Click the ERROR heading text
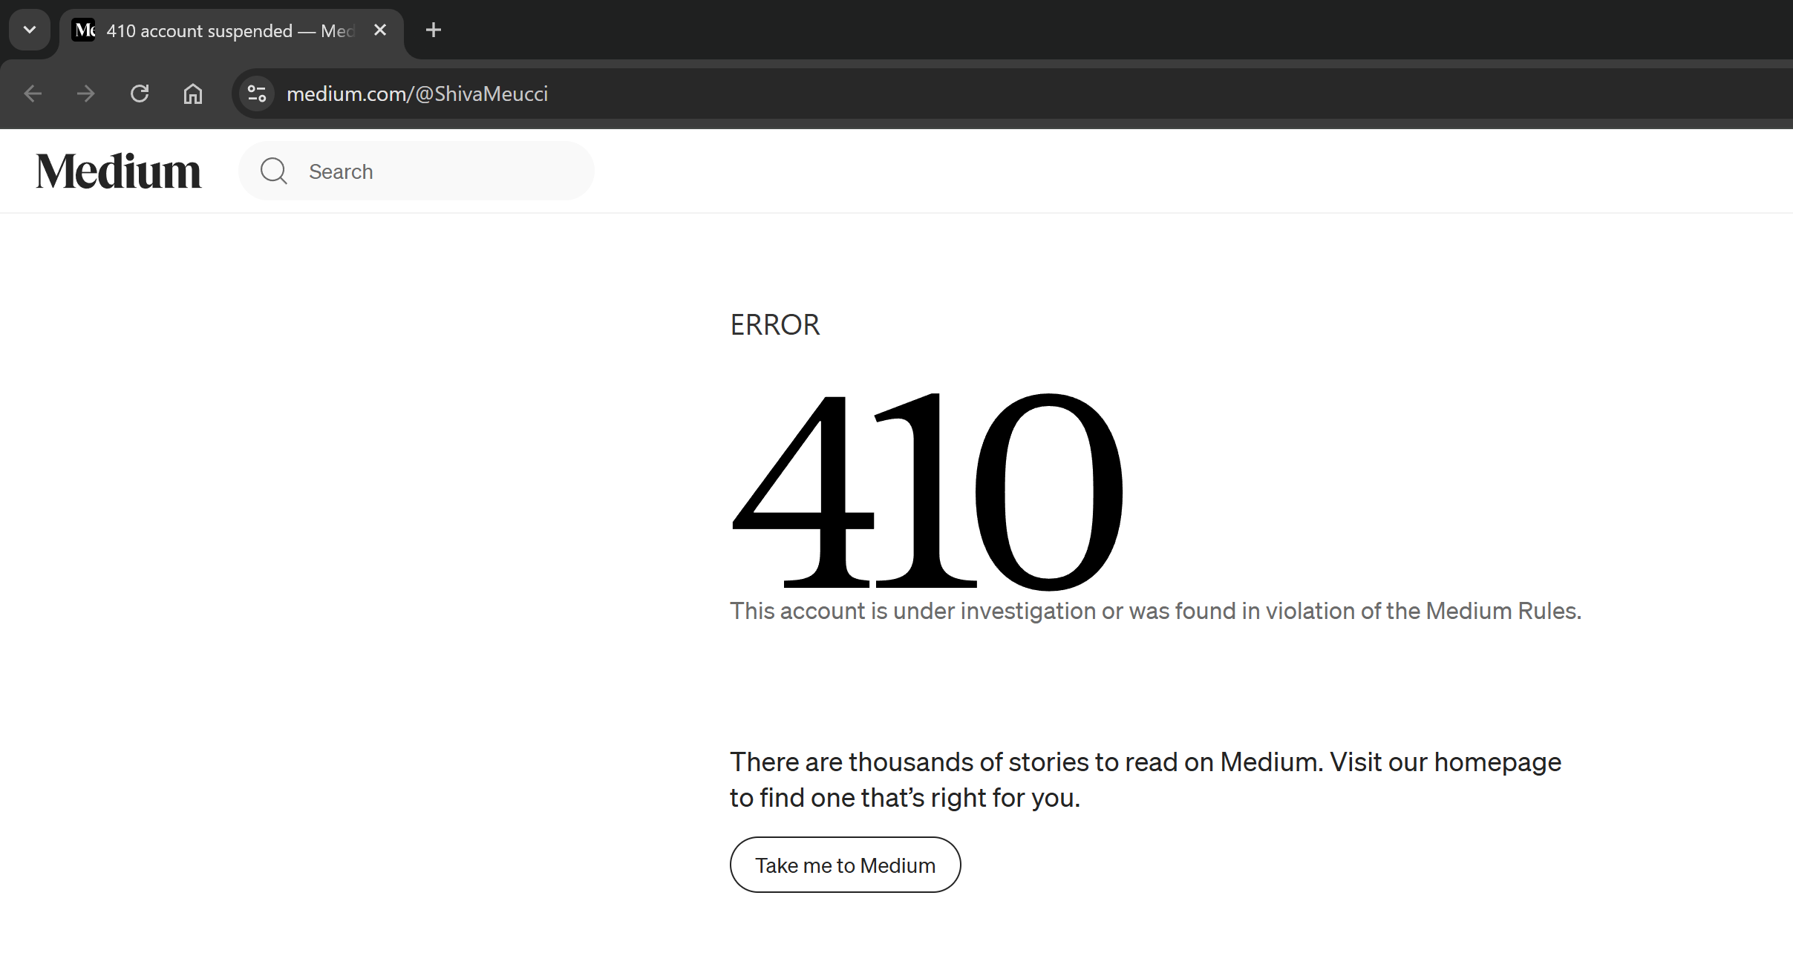Image resolution: width=1793 pixels, height=976 pixels. 774,325
